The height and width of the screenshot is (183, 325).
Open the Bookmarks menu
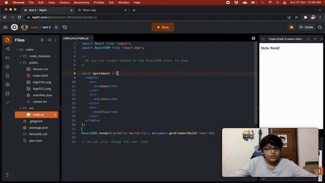coord(81,3)
